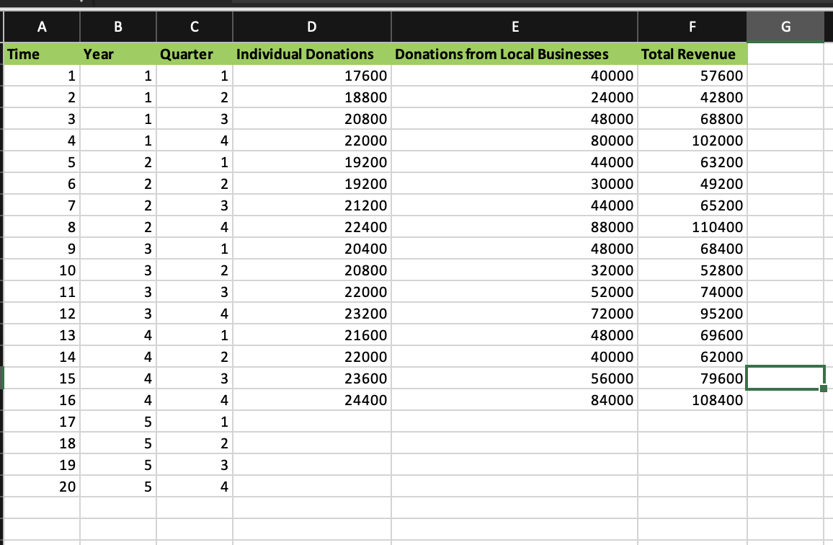Select column F header

692,27
